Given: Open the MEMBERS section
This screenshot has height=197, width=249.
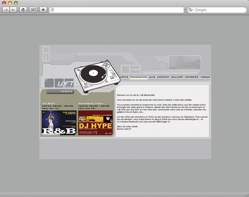Looking at the screenshot, I should pyautogui.click(x=192, y=77).
